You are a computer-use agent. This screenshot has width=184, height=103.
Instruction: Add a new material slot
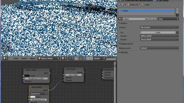click(177, 9)
